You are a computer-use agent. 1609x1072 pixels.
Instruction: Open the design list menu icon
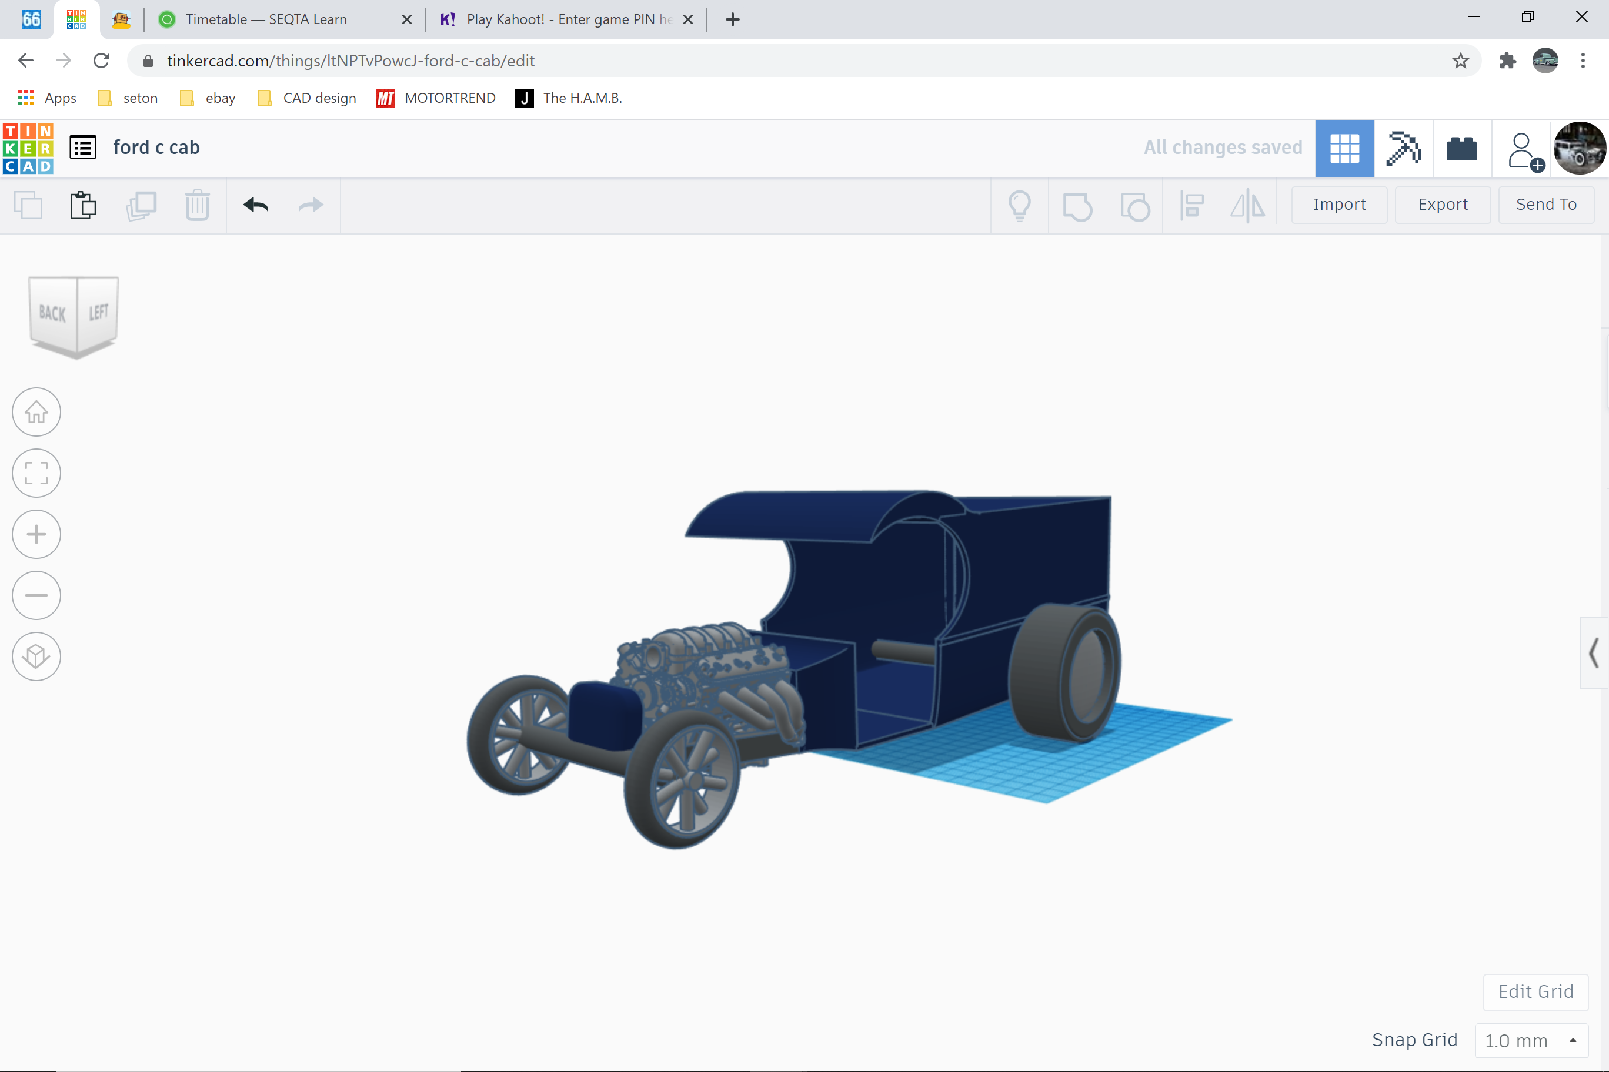(83, 148)
